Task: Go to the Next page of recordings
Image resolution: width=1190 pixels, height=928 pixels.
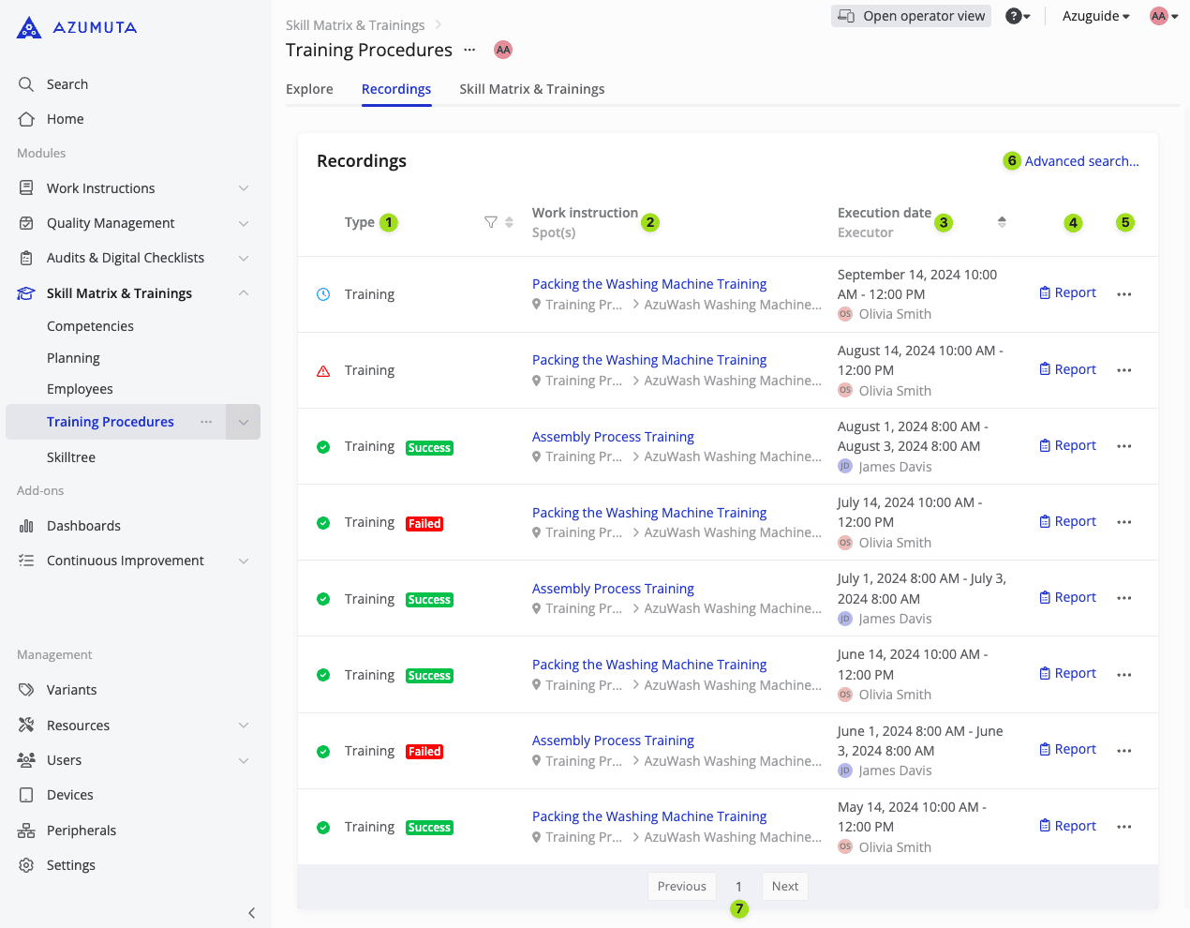Action: point(784,886)
